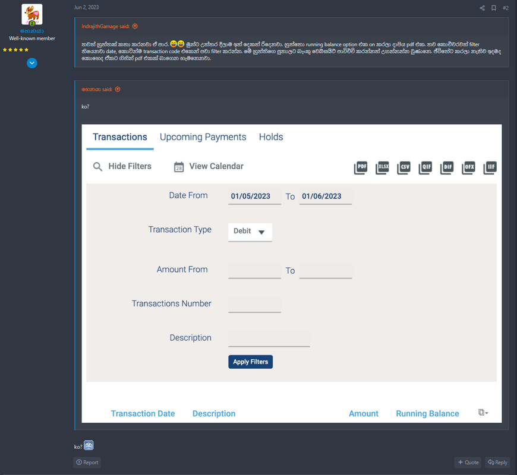Click the sad emoji after ko?

[x=89, y=445]
